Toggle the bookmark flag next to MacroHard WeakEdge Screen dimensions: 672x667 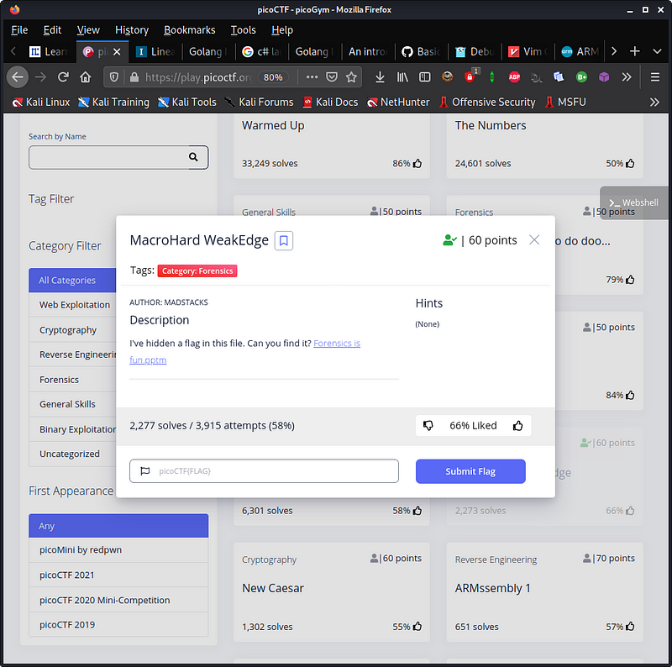pos(283,240)
